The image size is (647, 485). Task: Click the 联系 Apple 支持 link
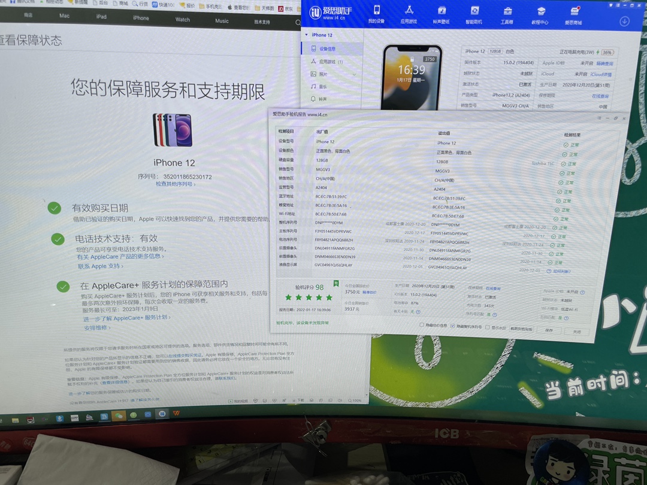(x=100, y=266)
